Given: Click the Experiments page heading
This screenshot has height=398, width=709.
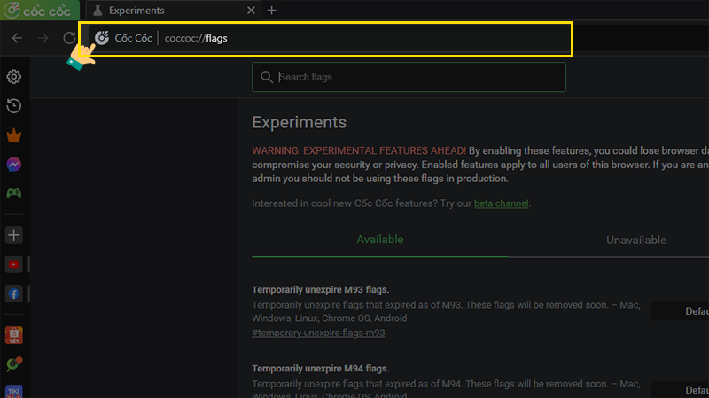Looking at the screenshot, I should (299, 122).
